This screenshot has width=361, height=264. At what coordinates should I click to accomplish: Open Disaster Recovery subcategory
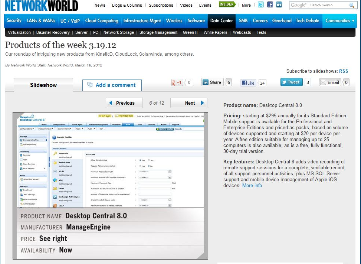click(x=53, y=32)
